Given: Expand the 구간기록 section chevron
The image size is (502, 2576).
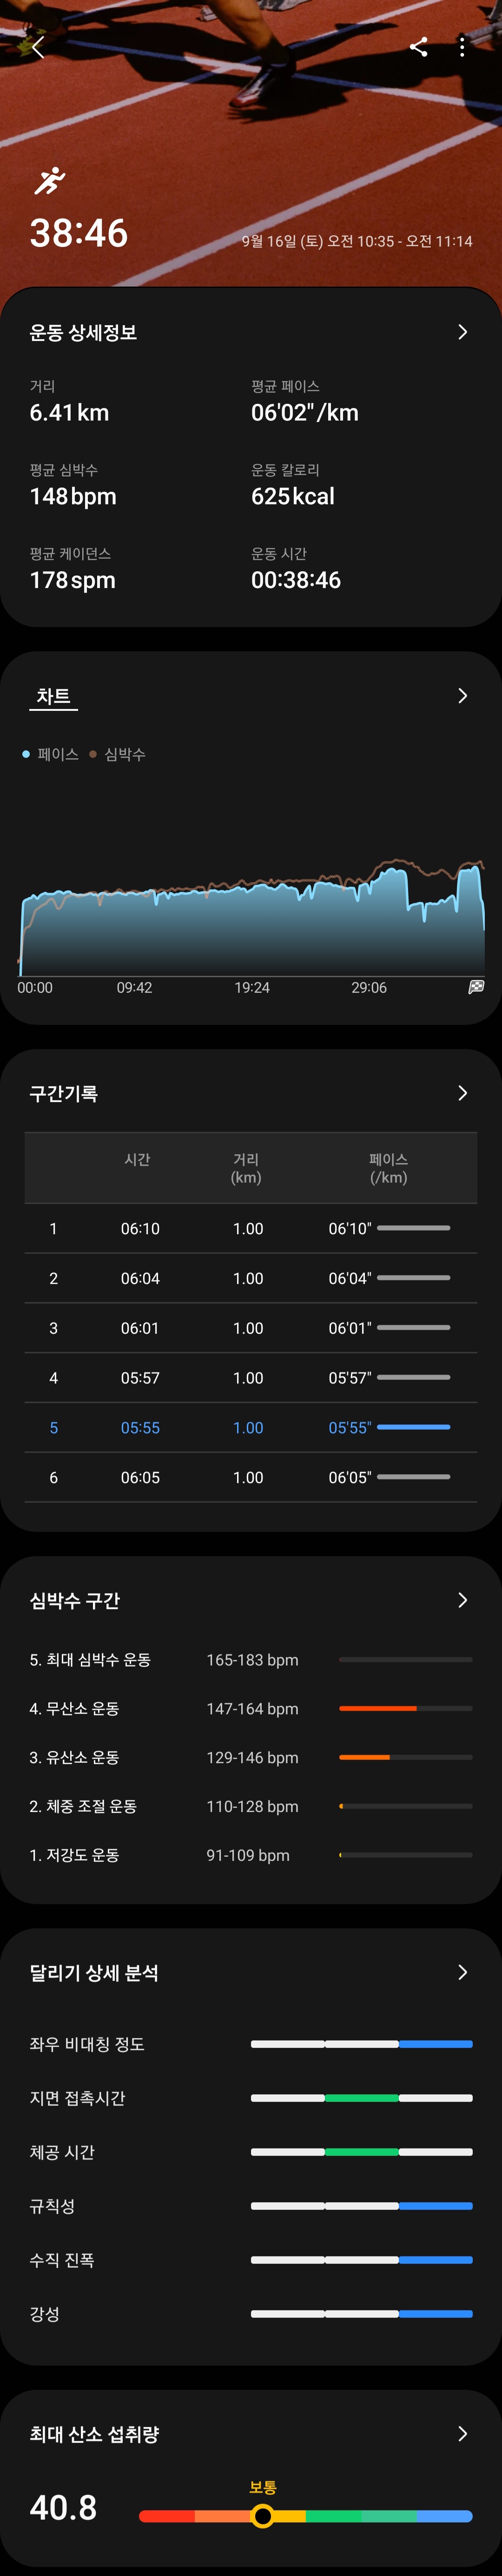Looking at the screenshot, I should (462, 1093).
